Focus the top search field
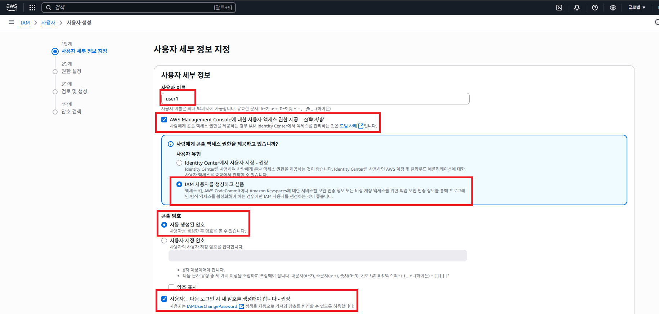659x314 pixels. pyautogui.click(x=139, y=8)
